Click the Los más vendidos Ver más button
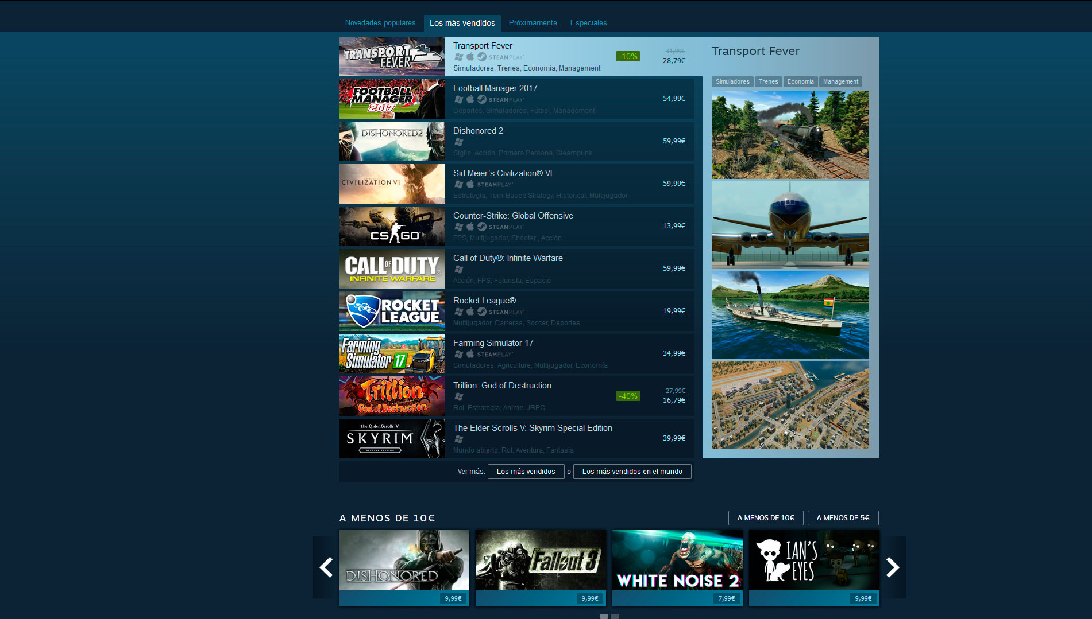This screenshot has width=1092, height=619. [x=526, y=472]
